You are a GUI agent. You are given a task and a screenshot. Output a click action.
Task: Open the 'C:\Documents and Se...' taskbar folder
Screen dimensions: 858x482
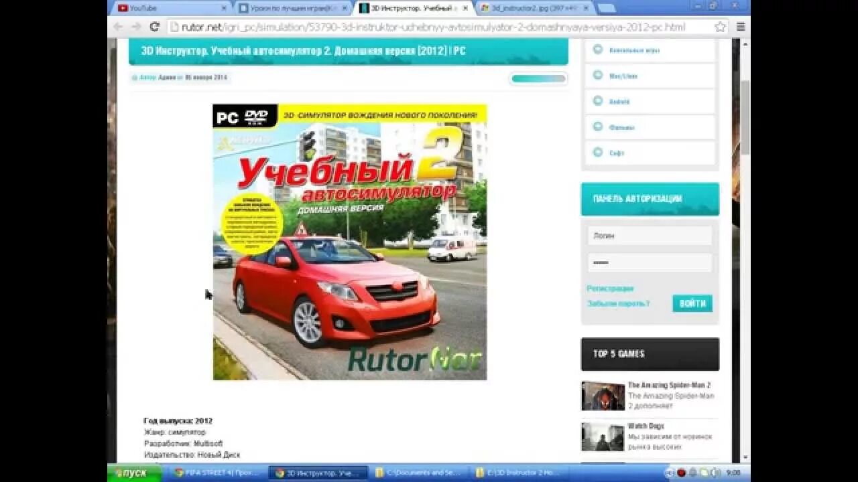click(x=419, y=473)
